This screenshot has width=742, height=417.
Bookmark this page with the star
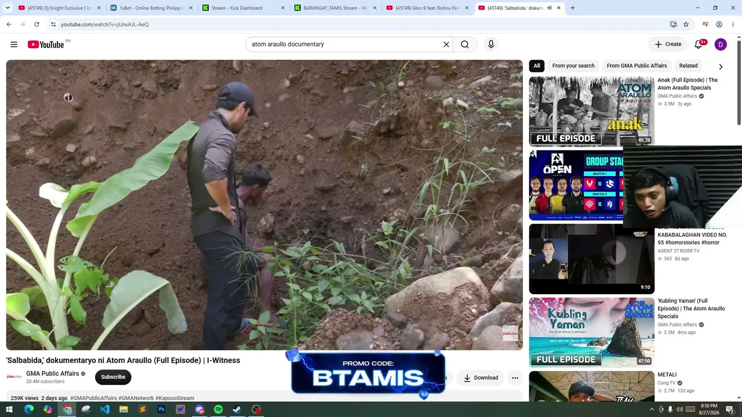[x=686, y=24]
